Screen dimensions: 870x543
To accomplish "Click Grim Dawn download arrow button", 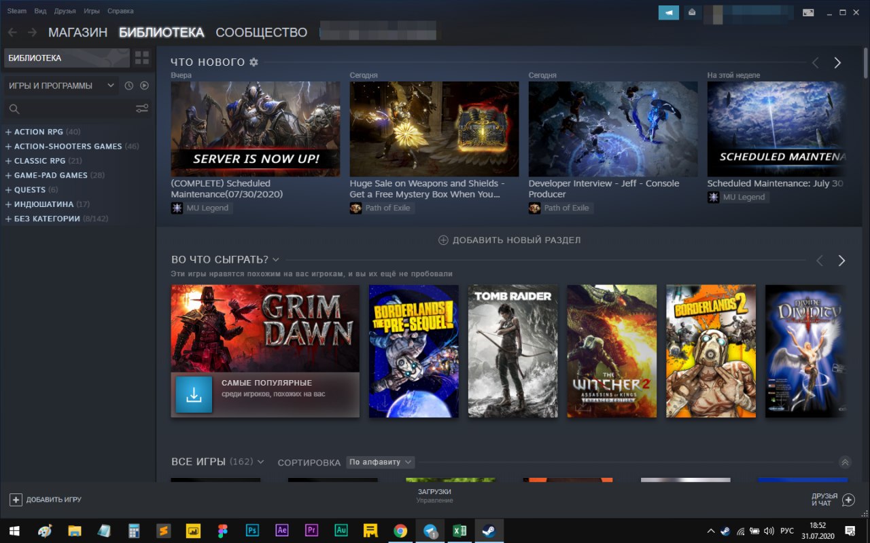I will click(194, 394).
